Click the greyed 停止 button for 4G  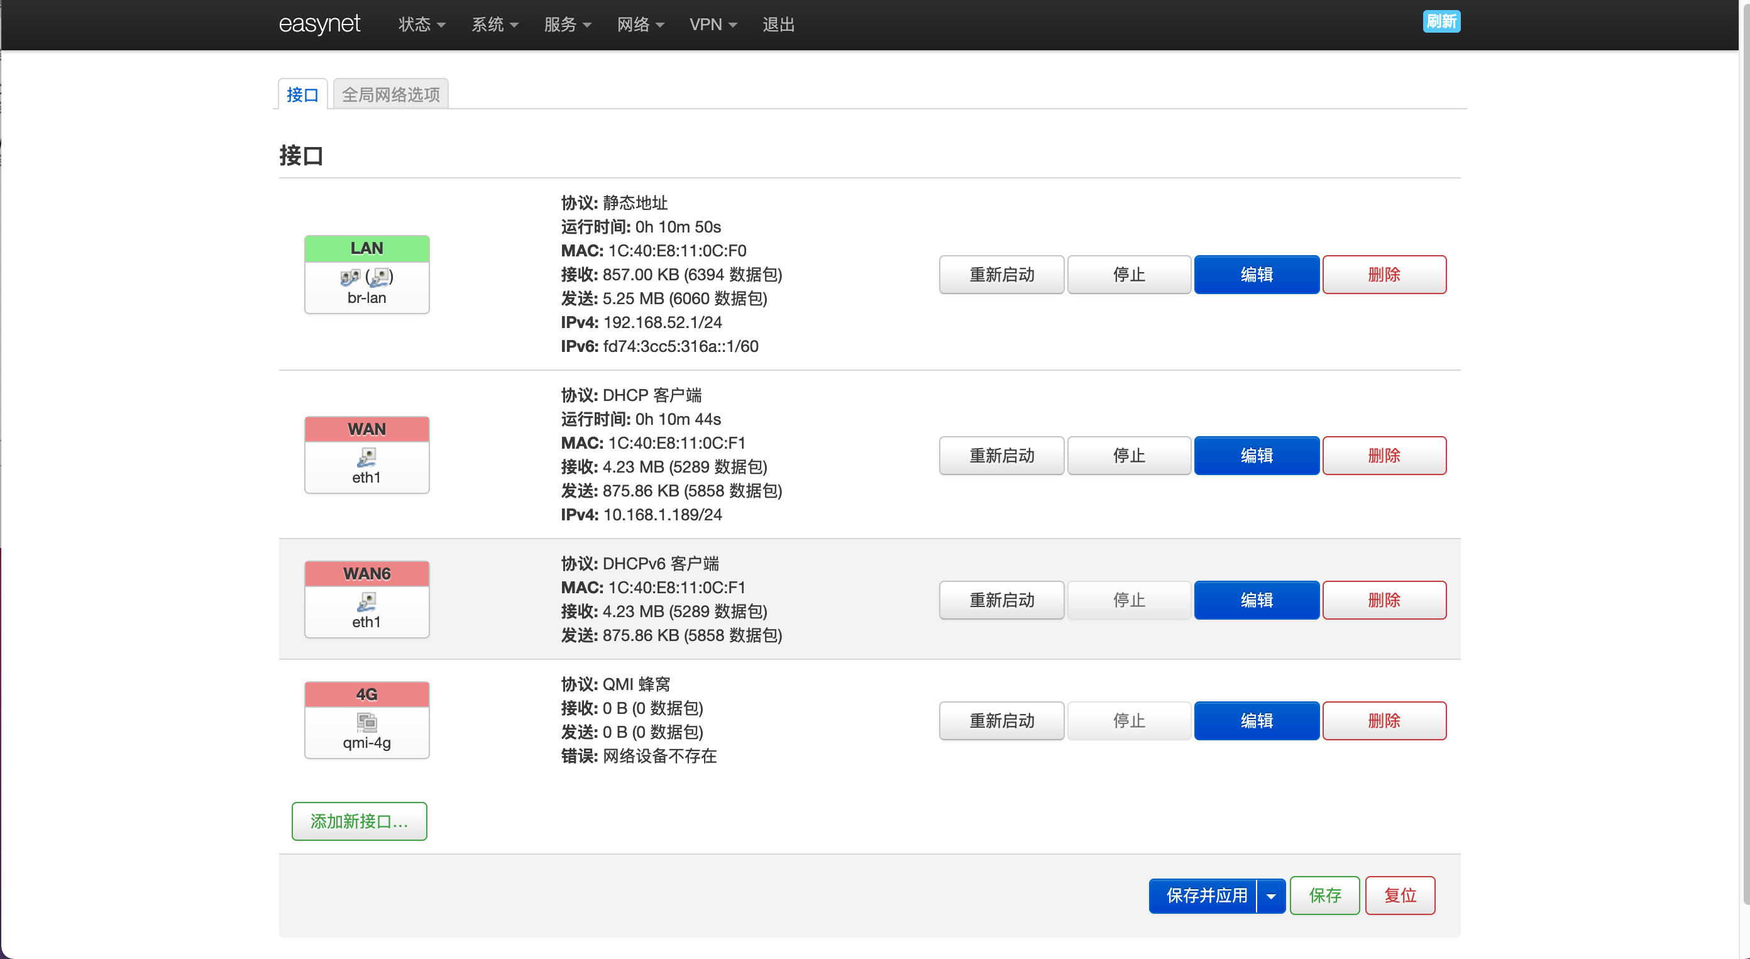[x=1129, y=721]
